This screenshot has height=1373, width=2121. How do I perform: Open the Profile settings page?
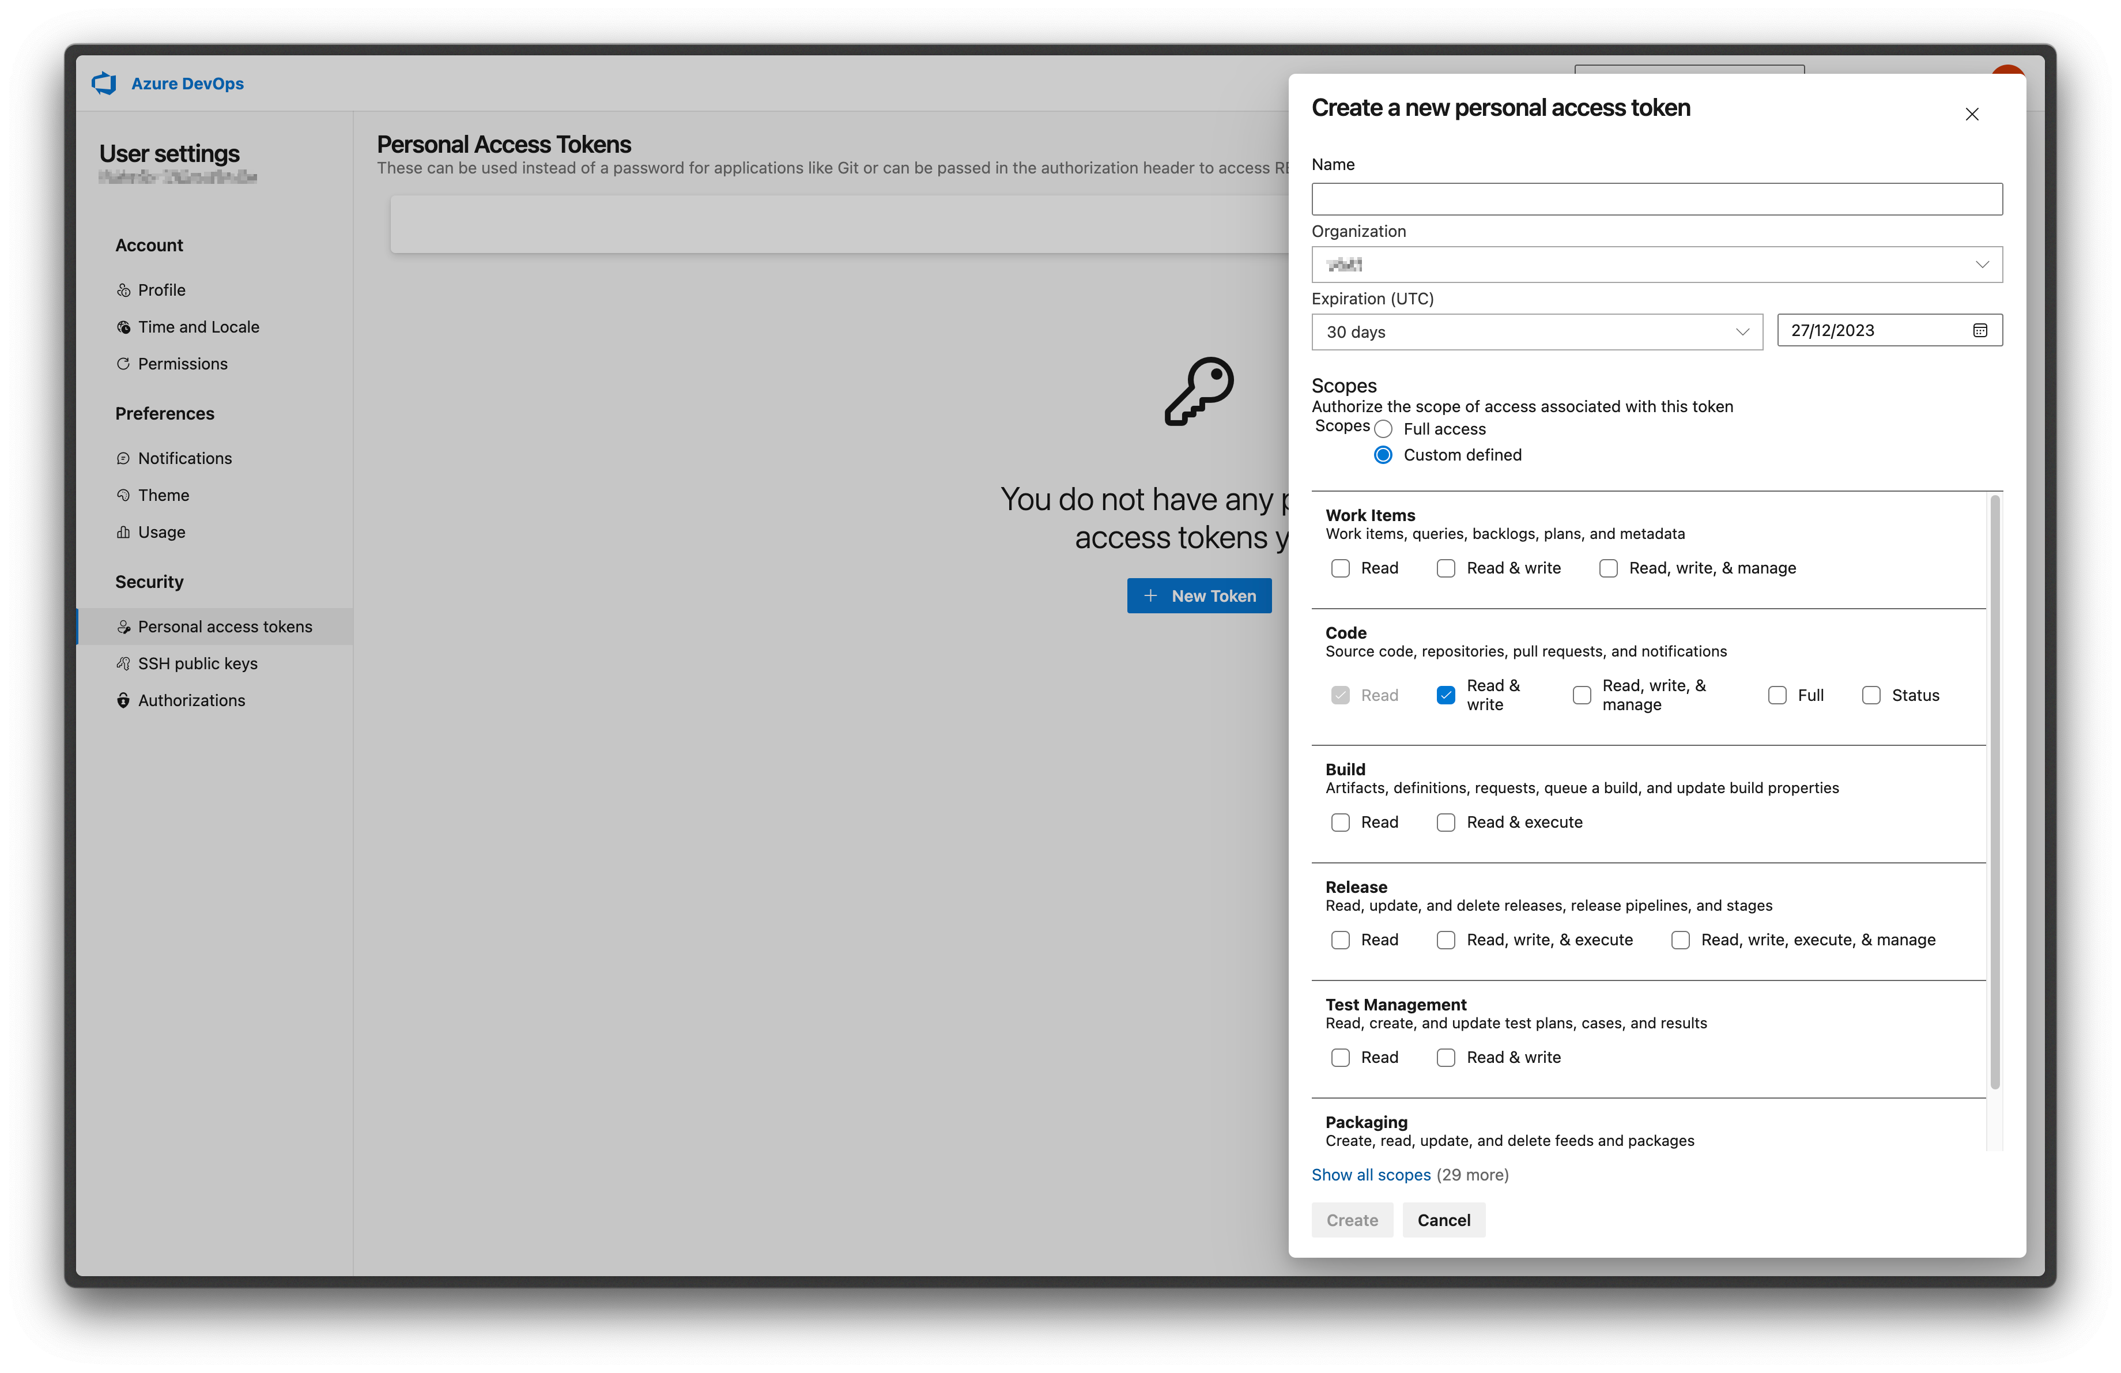pyautogui.click(x=216, y=291)
